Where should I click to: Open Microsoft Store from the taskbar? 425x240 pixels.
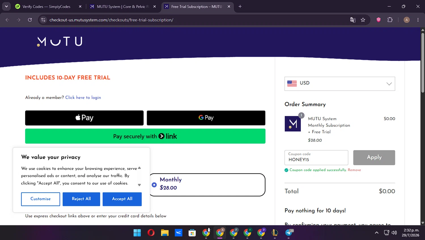tap(192, 233)
